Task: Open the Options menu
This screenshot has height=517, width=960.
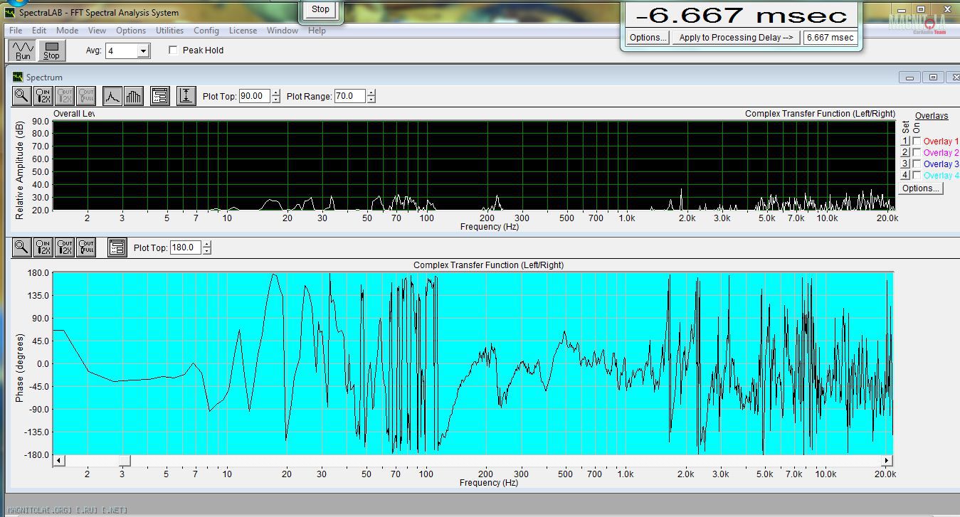Action: pyautogui.click(x=131, y=31)
